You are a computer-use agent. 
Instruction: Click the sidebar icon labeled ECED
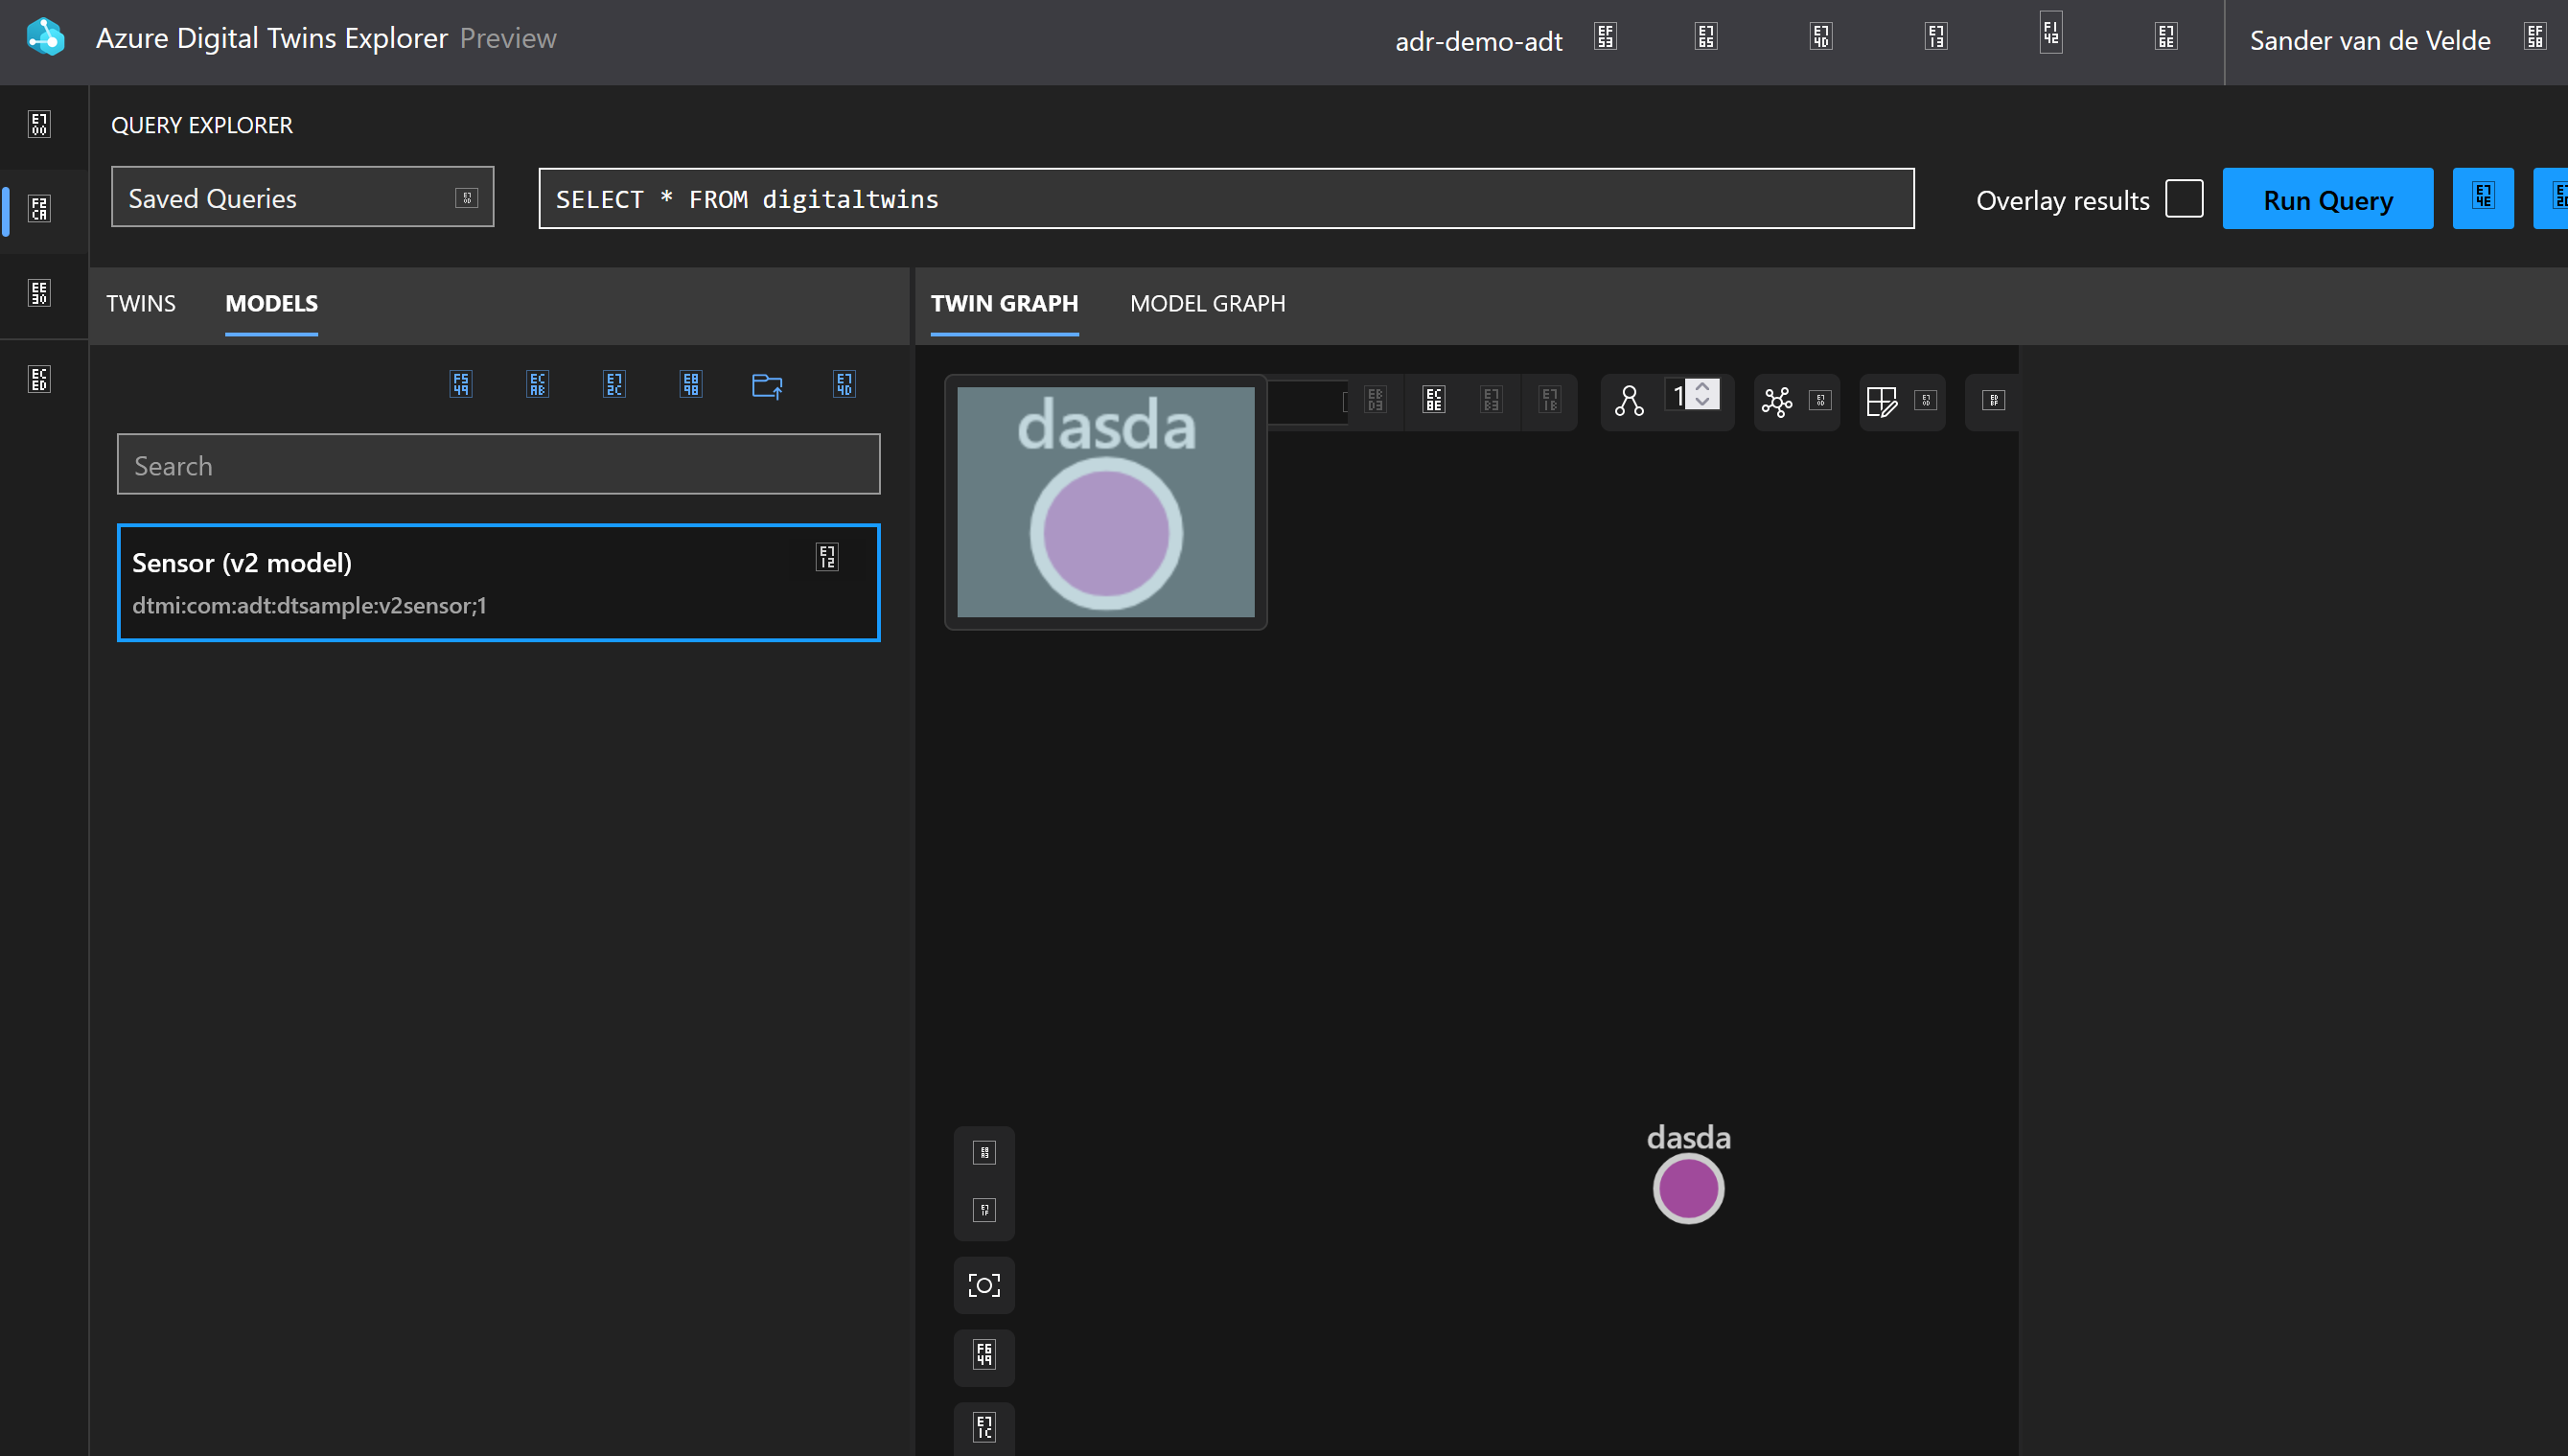(39, 379)
